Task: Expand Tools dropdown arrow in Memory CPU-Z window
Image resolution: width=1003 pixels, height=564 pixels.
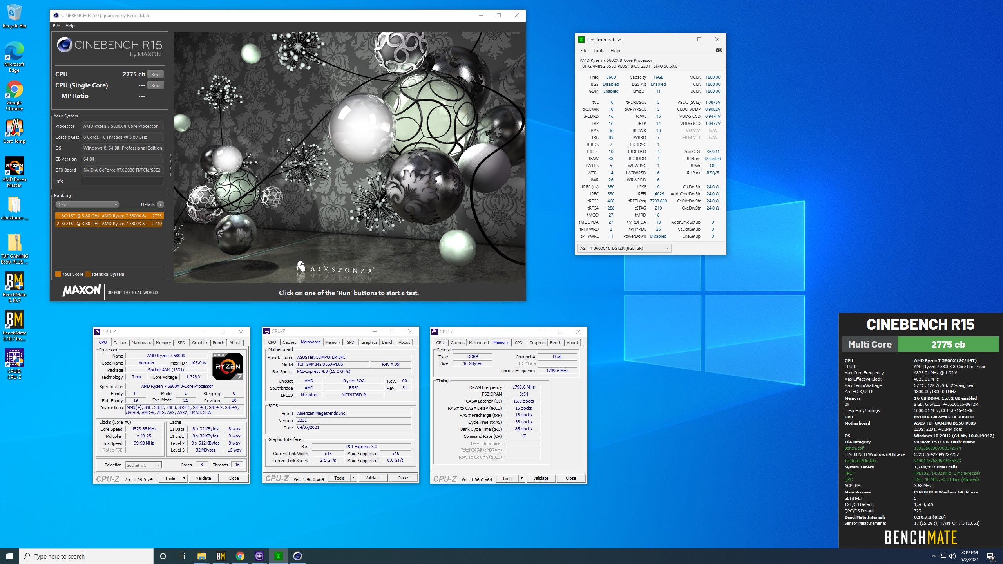Action: 521,478
